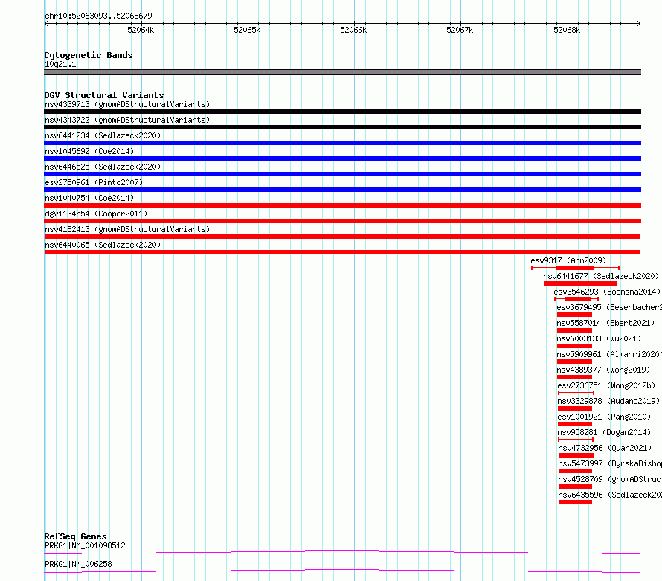Open variant nsv4182413 (gnomADStructuralVariants)
The width and height of the screenshot is (662, 581).
[127, 229]
